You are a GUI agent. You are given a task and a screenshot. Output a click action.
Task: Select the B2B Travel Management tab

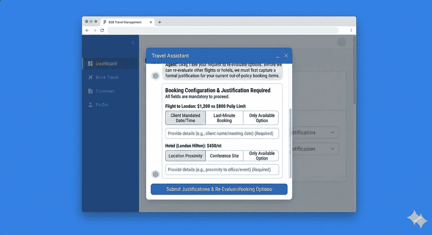[x=127, y=22]
